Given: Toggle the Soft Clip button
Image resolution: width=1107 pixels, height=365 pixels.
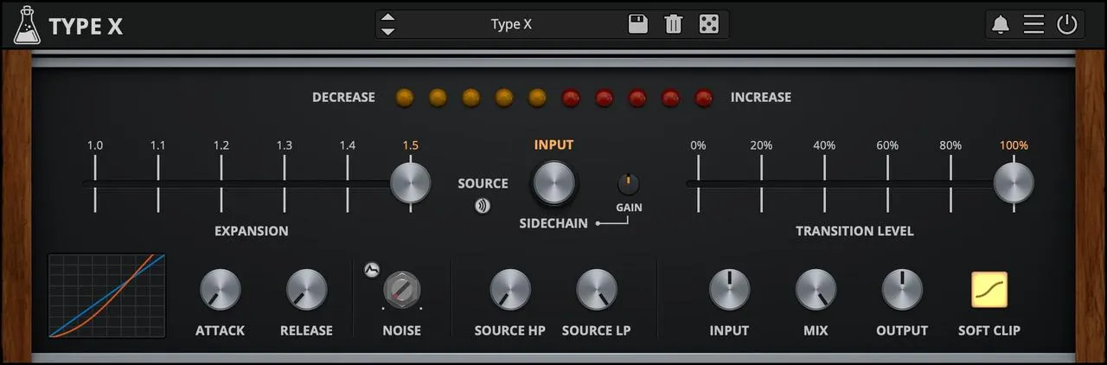Looking at the screenshot, I should 989,290.
